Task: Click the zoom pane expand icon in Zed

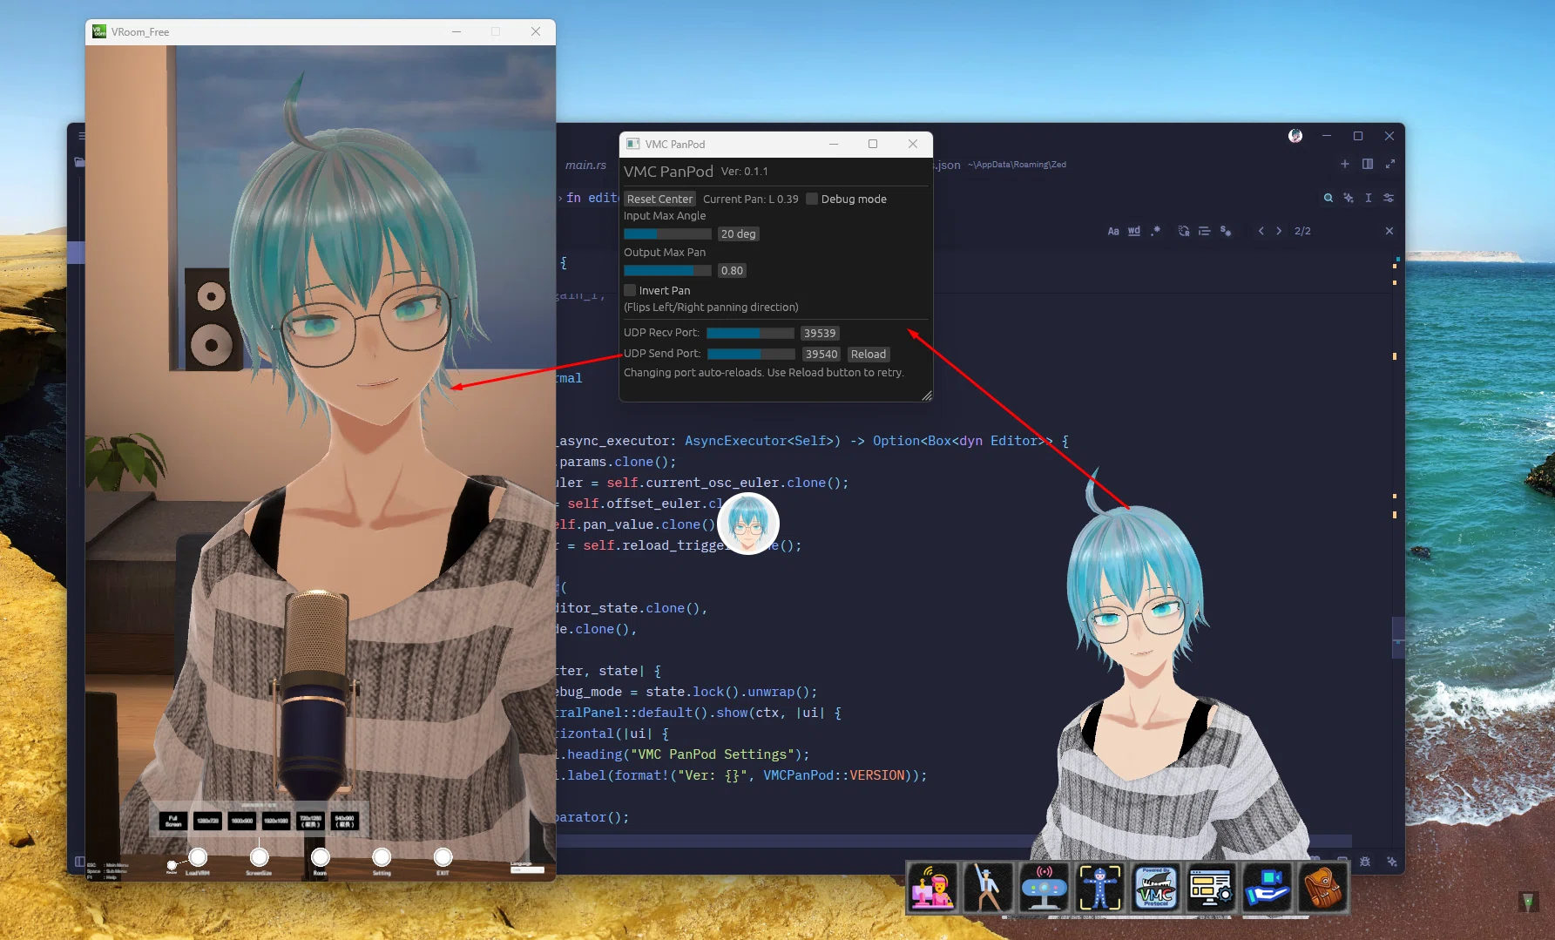Action: point(1390,164)
